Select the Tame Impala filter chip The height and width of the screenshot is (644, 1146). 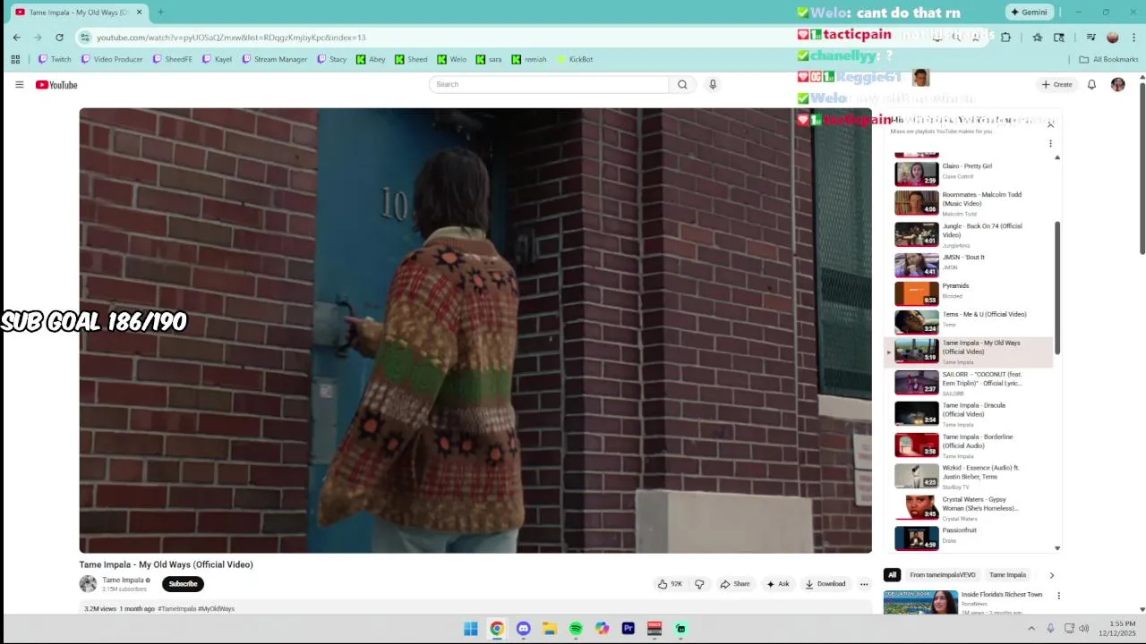(1007, 575)
